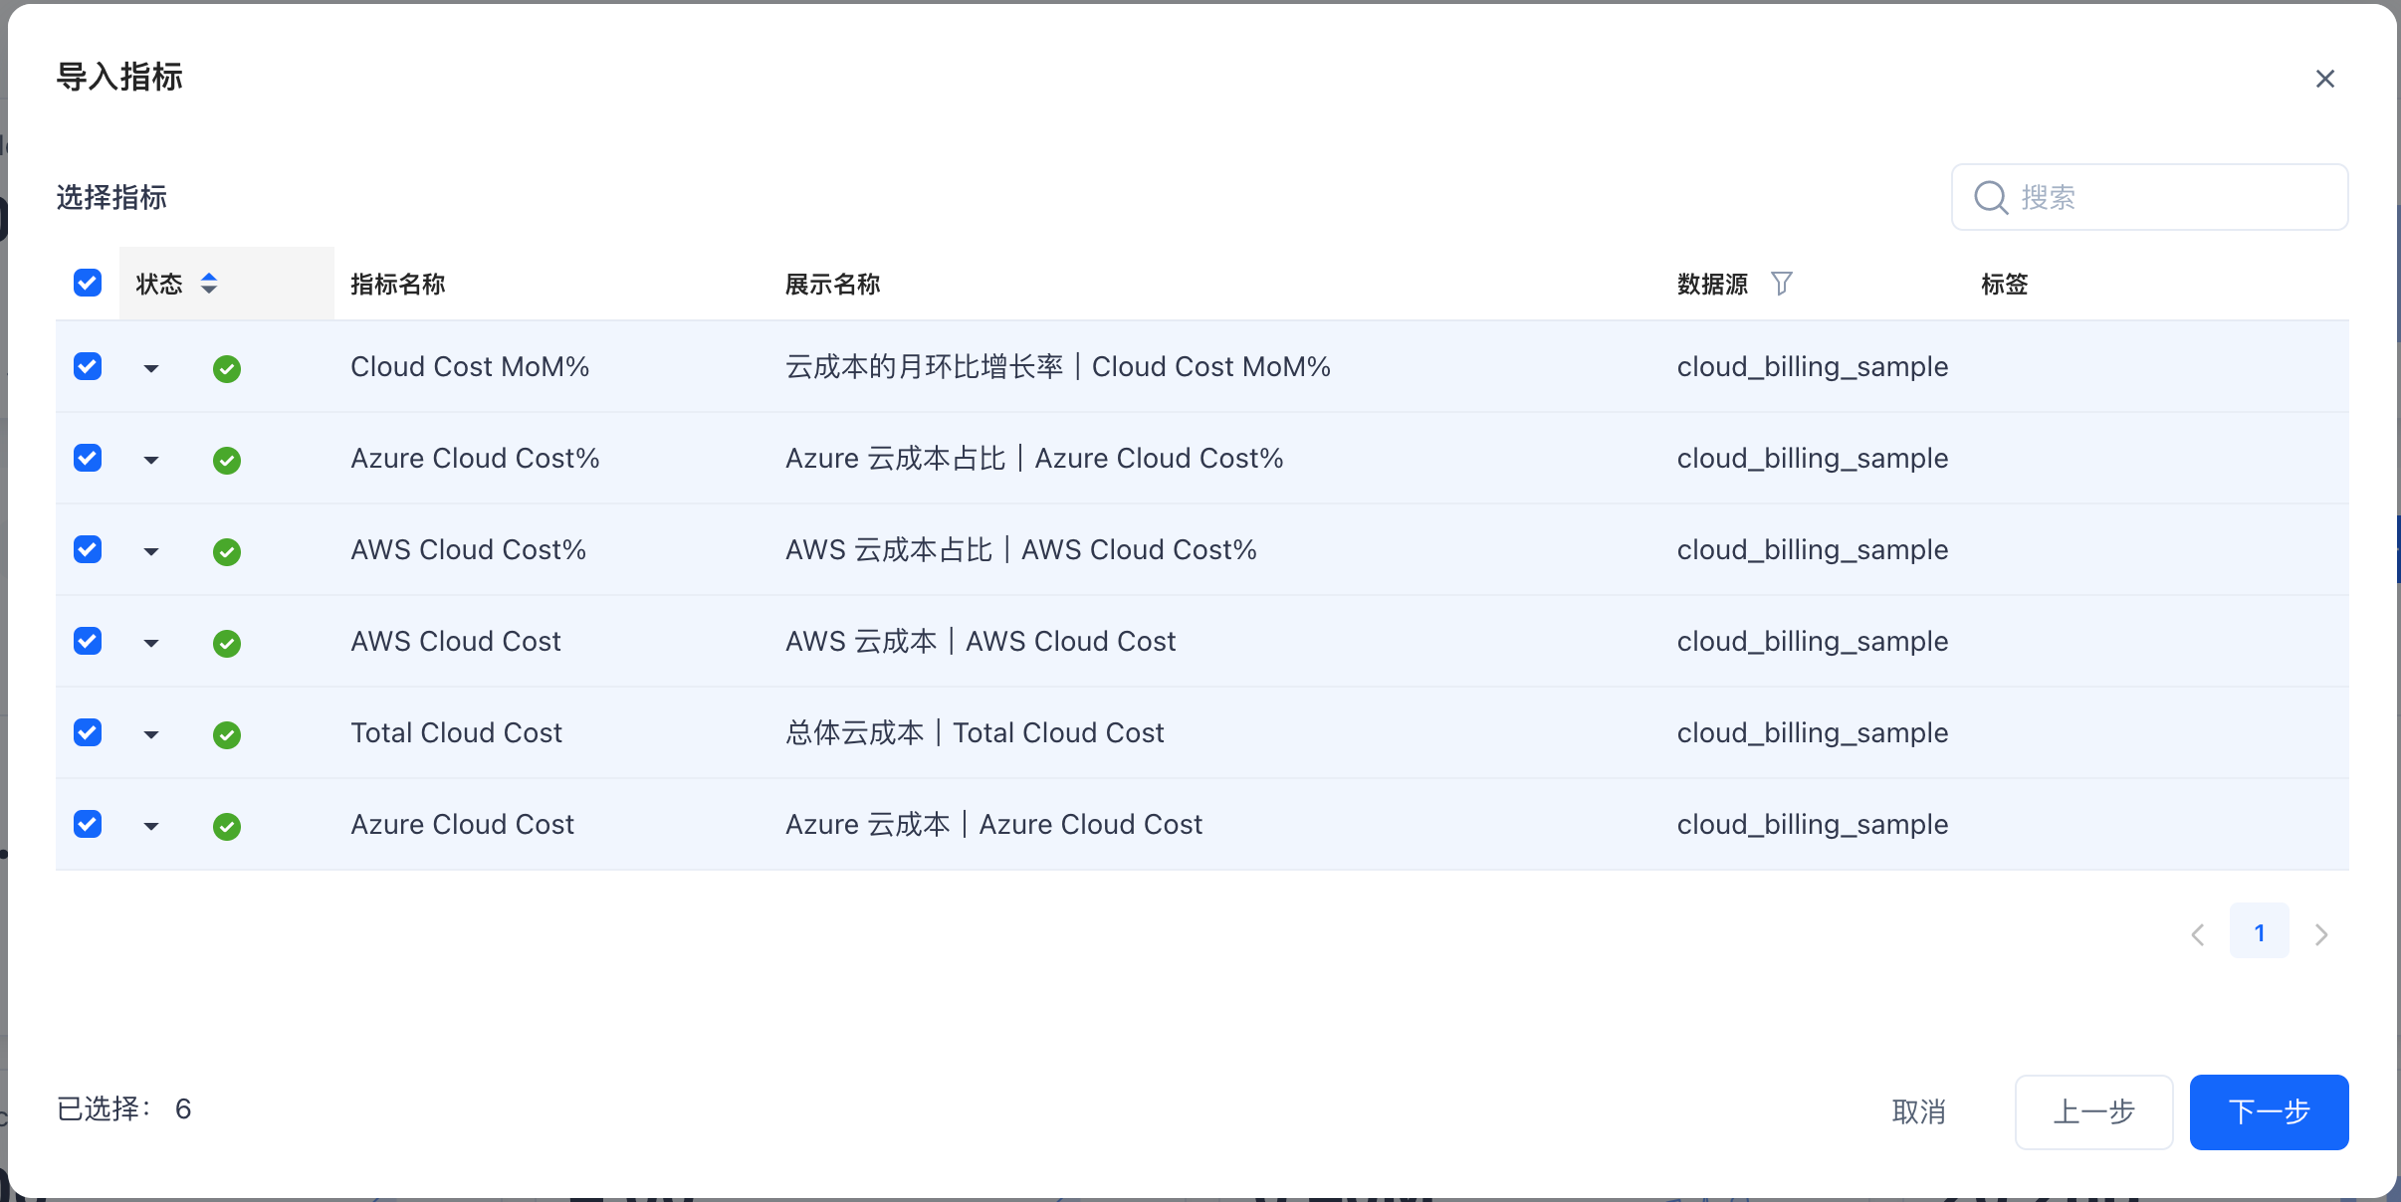The image size is (2401, 1202).
Task: Click green status icon on Total Cloud Cost row
Action: click(x=227, y=735)
